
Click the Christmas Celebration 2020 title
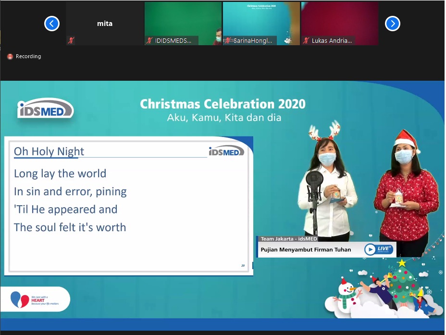pyautogui.click(x=223, y=104)
